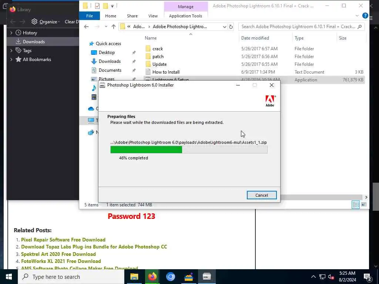
Task: Switch Explorer to large icons view
Action: [364, 205]
